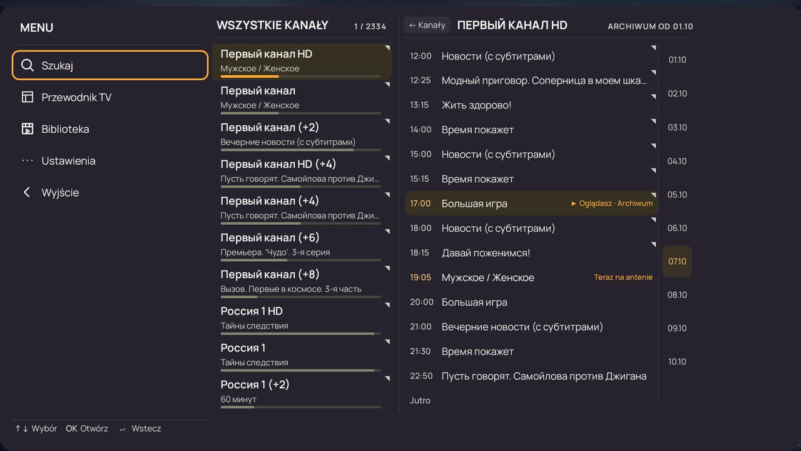
Task: Select the 13:15 Жить здорово! programme
Action: [x=531, y=105]
